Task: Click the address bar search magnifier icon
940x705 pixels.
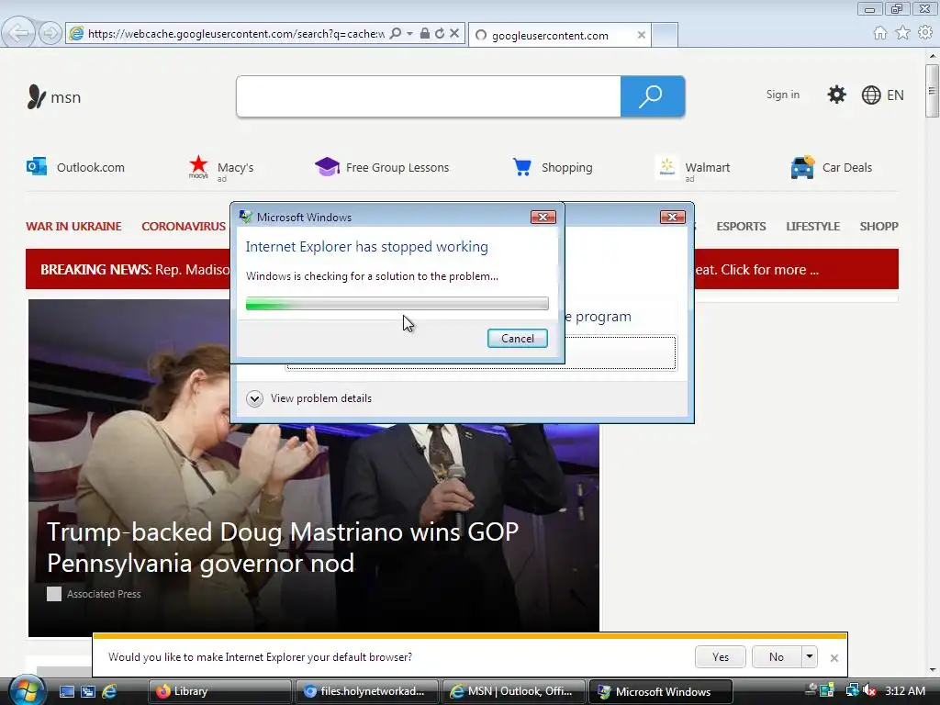Action: tap(395, 33)
